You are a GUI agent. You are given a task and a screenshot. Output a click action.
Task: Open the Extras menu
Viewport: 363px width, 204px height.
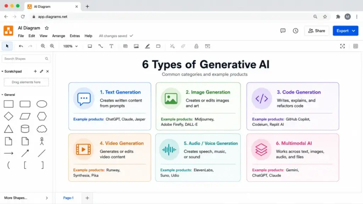point(75,36)
